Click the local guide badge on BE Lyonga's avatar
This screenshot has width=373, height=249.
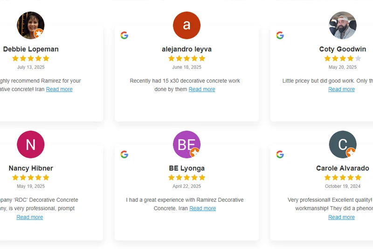195,152
